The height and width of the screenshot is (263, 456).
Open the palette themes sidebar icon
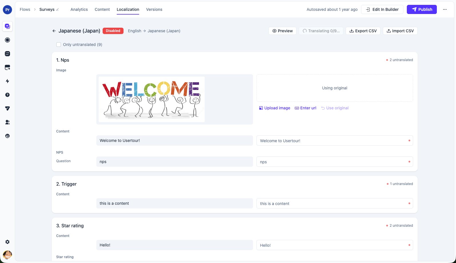tap(7, 136)
